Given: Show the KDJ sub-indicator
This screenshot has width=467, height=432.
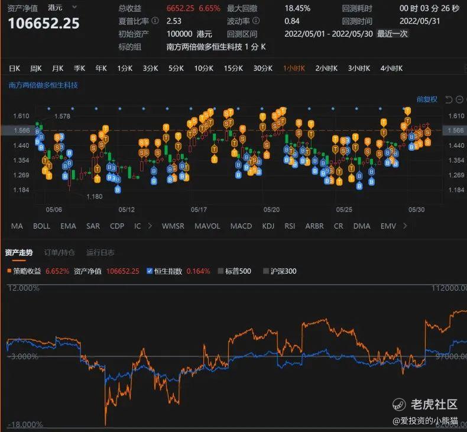Looking at the screenshot, I should pos(268,226).
